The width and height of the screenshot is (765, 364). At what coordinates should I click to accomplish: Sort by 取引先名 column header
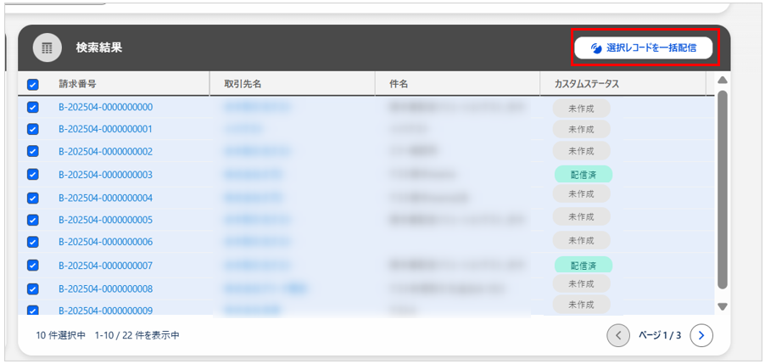(242, 84)
